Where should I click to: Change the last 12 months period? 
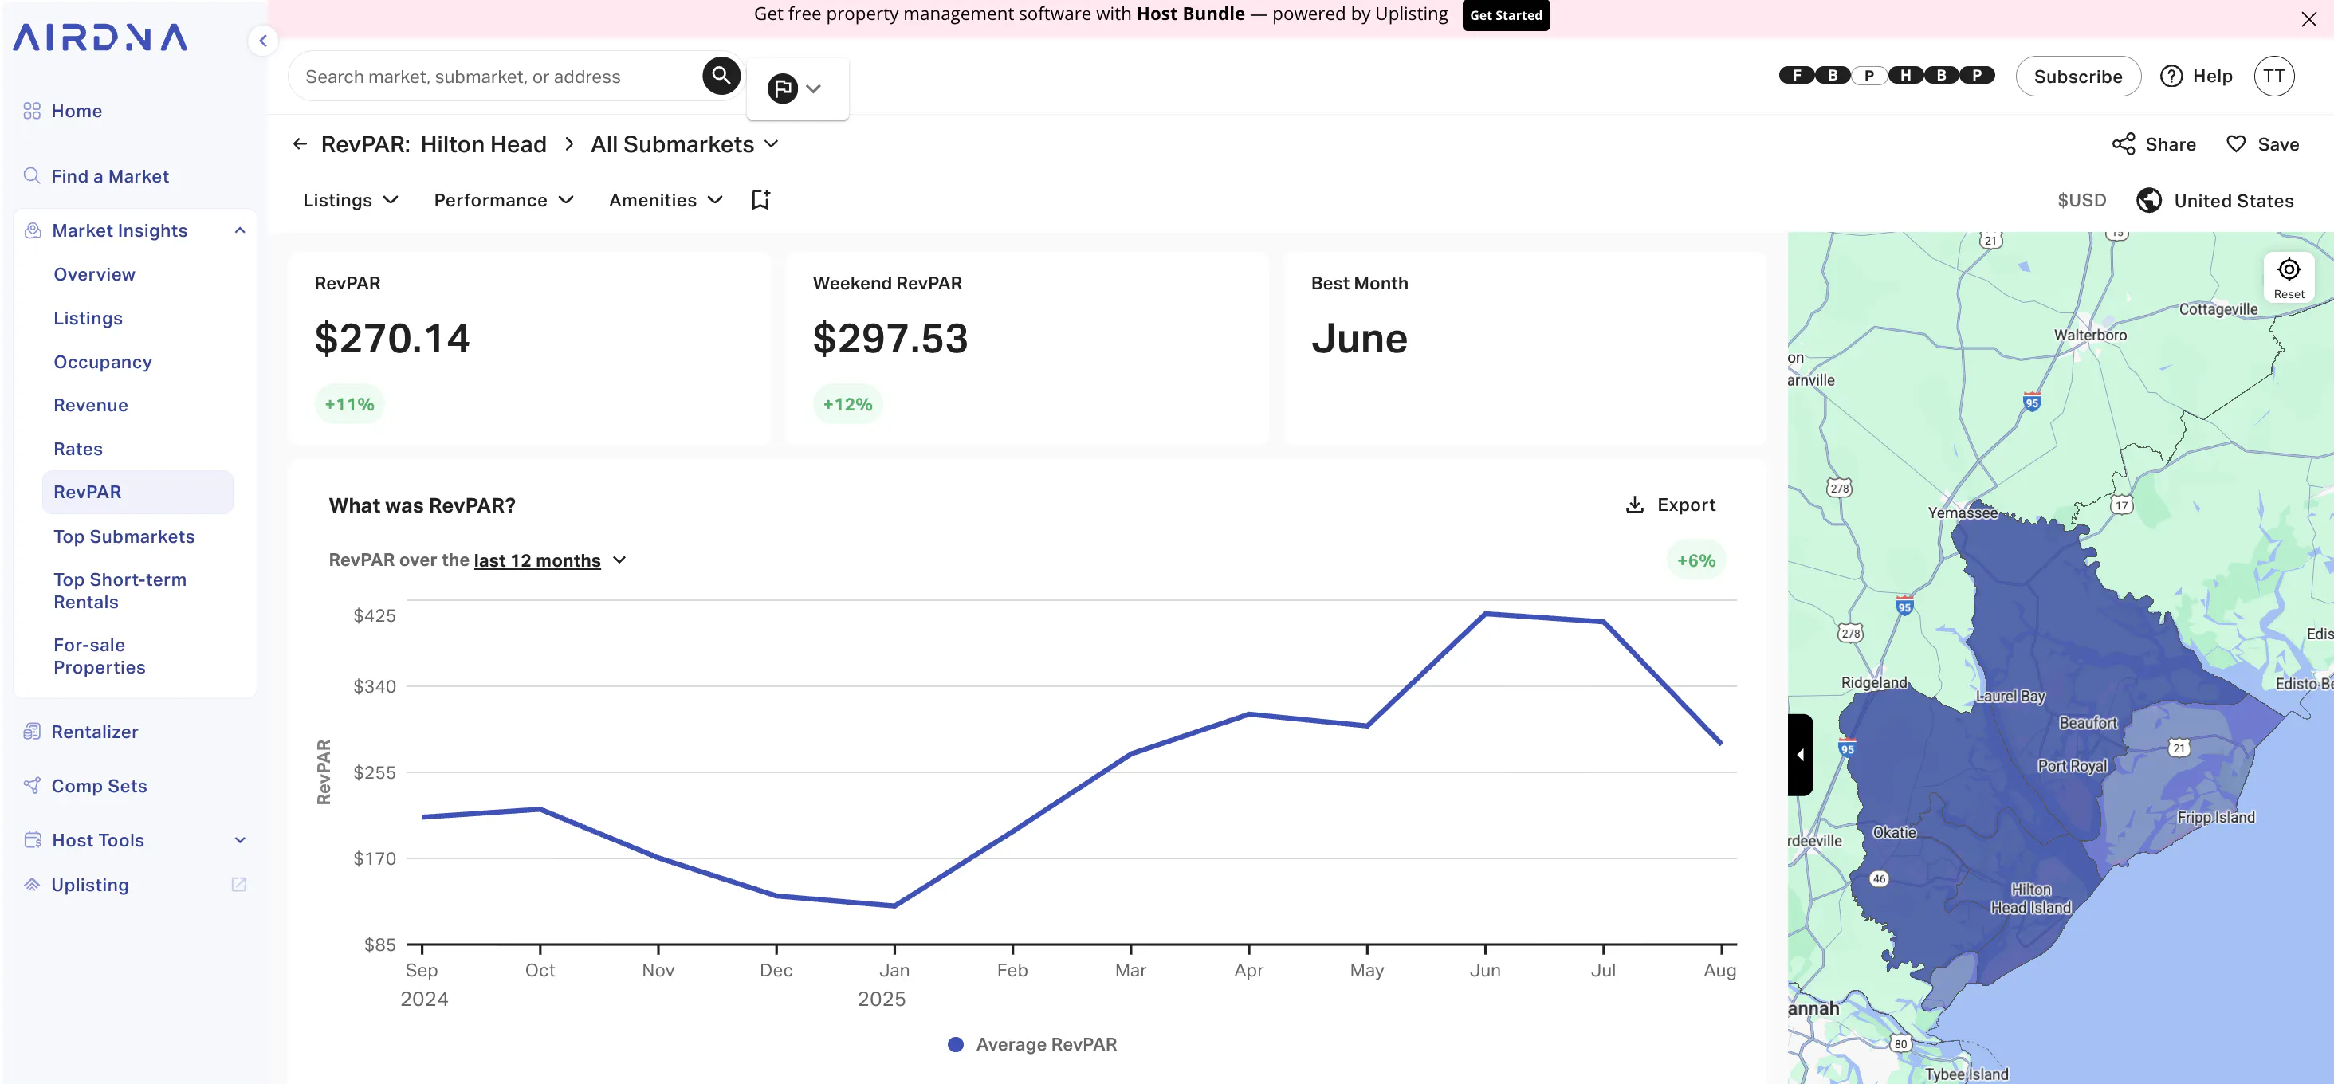click(x=549, y=560)
